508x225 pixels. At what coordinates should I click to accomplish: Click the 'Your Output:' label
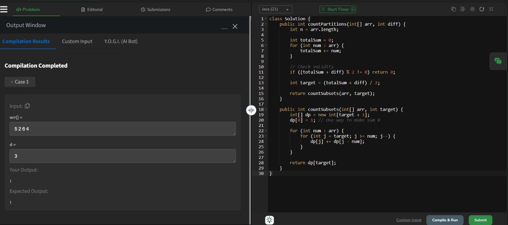click(x=24, y=170)
